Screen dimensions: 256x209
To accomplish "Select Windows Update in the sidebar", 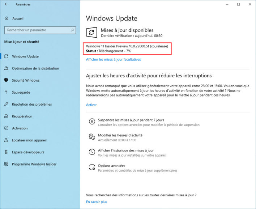I will [x=25, y=56].
